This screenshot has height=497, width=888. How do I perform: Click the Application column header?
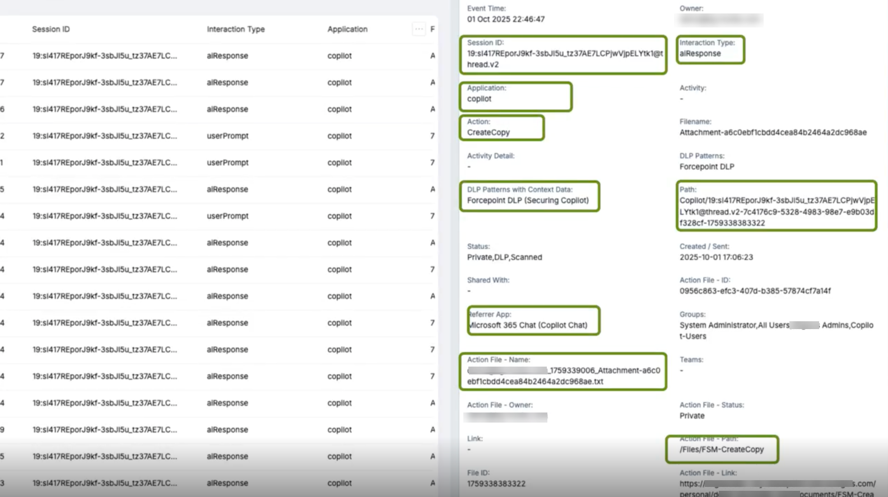tap(347, 29)
